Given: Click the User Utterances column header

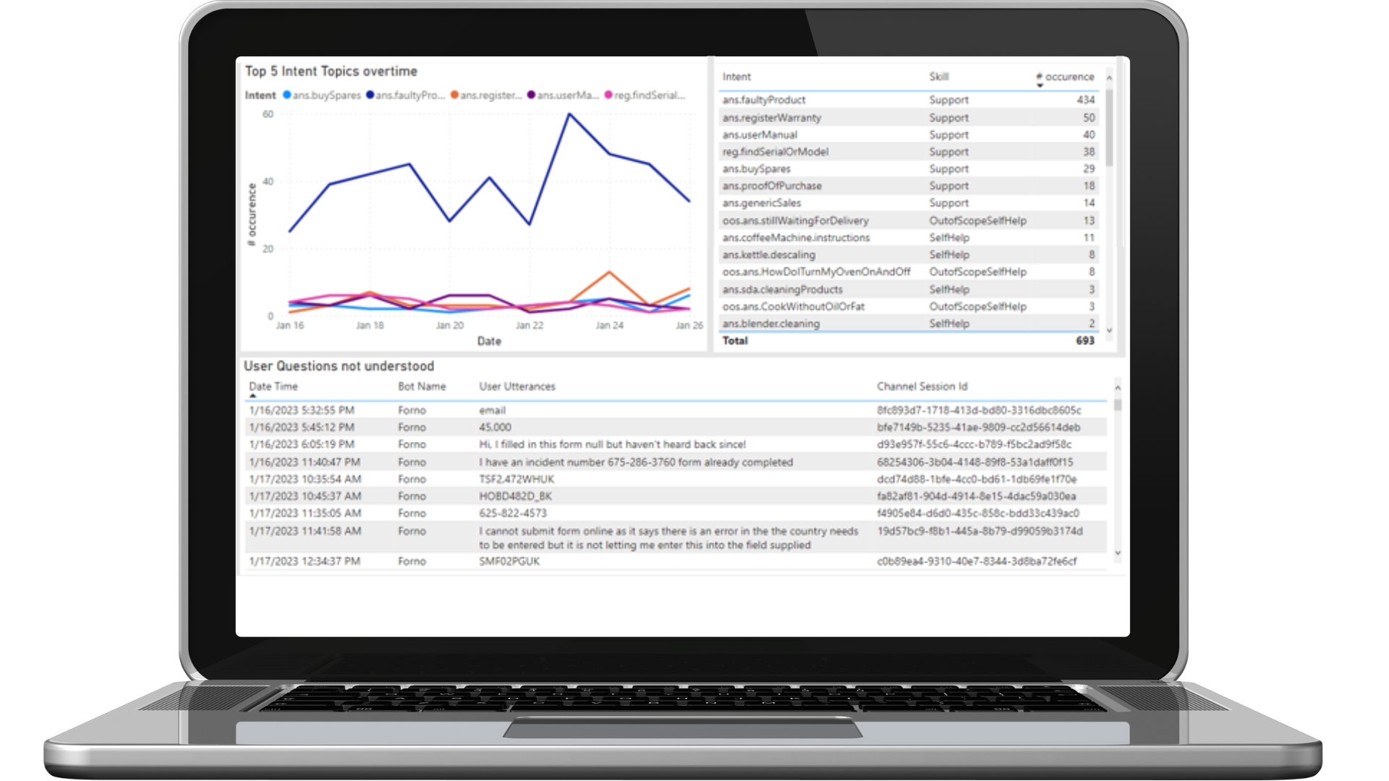Looking at the screenshot, I should point(517,386).
